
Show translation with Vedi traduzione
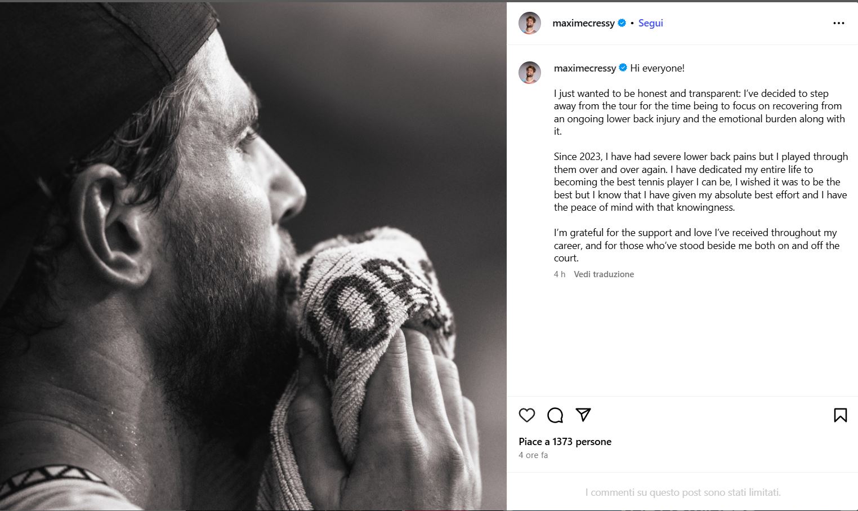coord(604,274)
